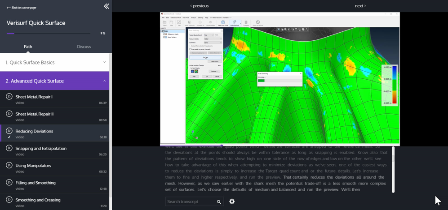Screen dimensions: 448x210
Task: Switch to the Discuss tab
Action: (84, 47)
